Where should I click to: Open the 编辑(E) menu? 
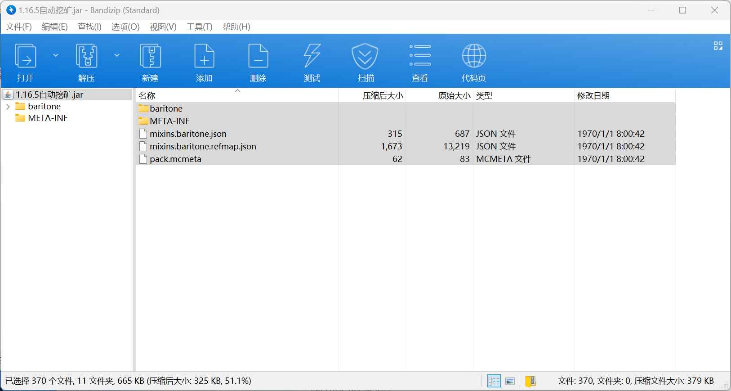[x=55, y=27]
